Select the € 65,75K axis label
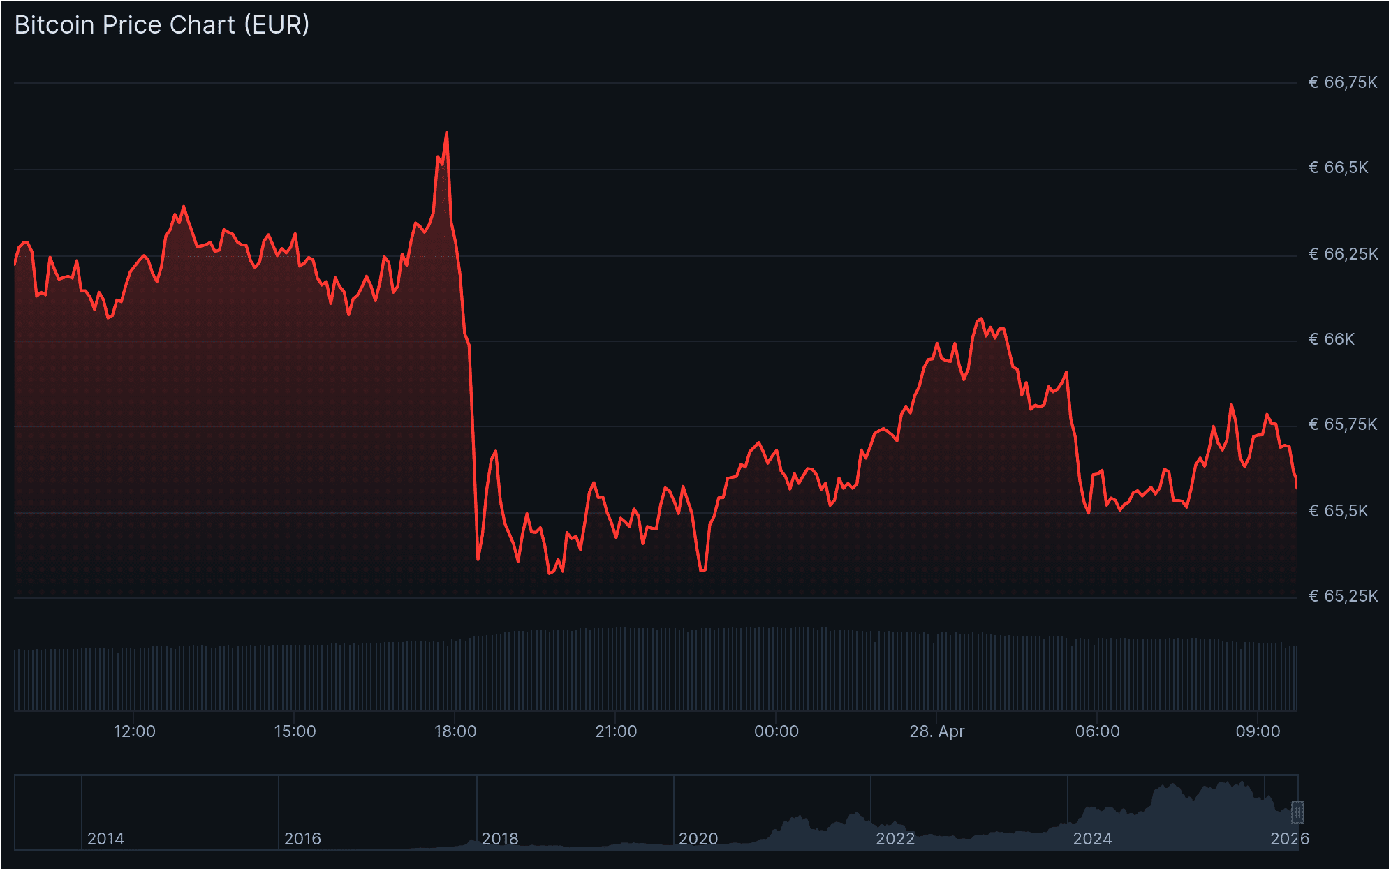The height and width of the screenshot is (871, 1391). 1343,424
